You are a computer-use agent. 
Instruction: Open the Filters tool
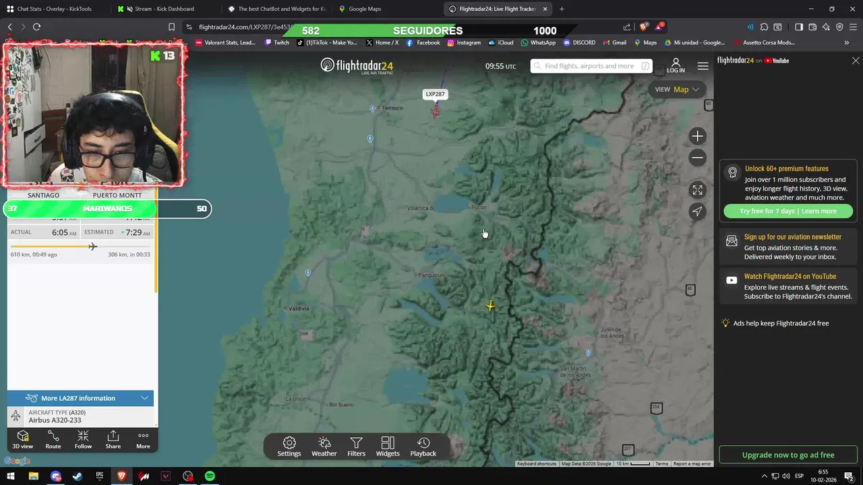[356, 447]
